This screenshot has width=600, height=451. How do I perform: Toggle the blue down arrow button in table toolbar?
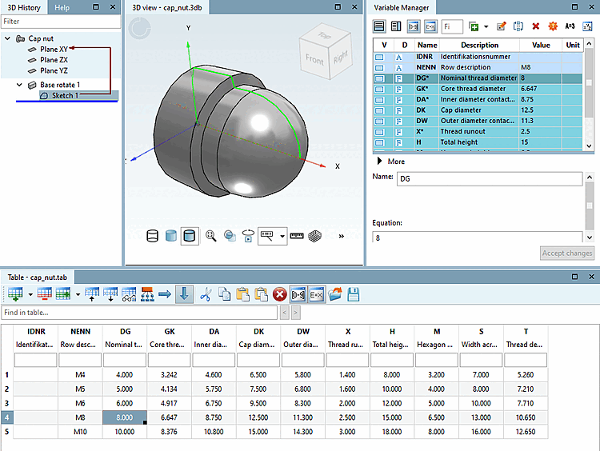pos(184,294)
